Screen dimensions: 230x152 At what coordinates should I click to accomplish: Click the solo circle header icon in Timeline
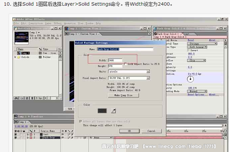(21, 131)
